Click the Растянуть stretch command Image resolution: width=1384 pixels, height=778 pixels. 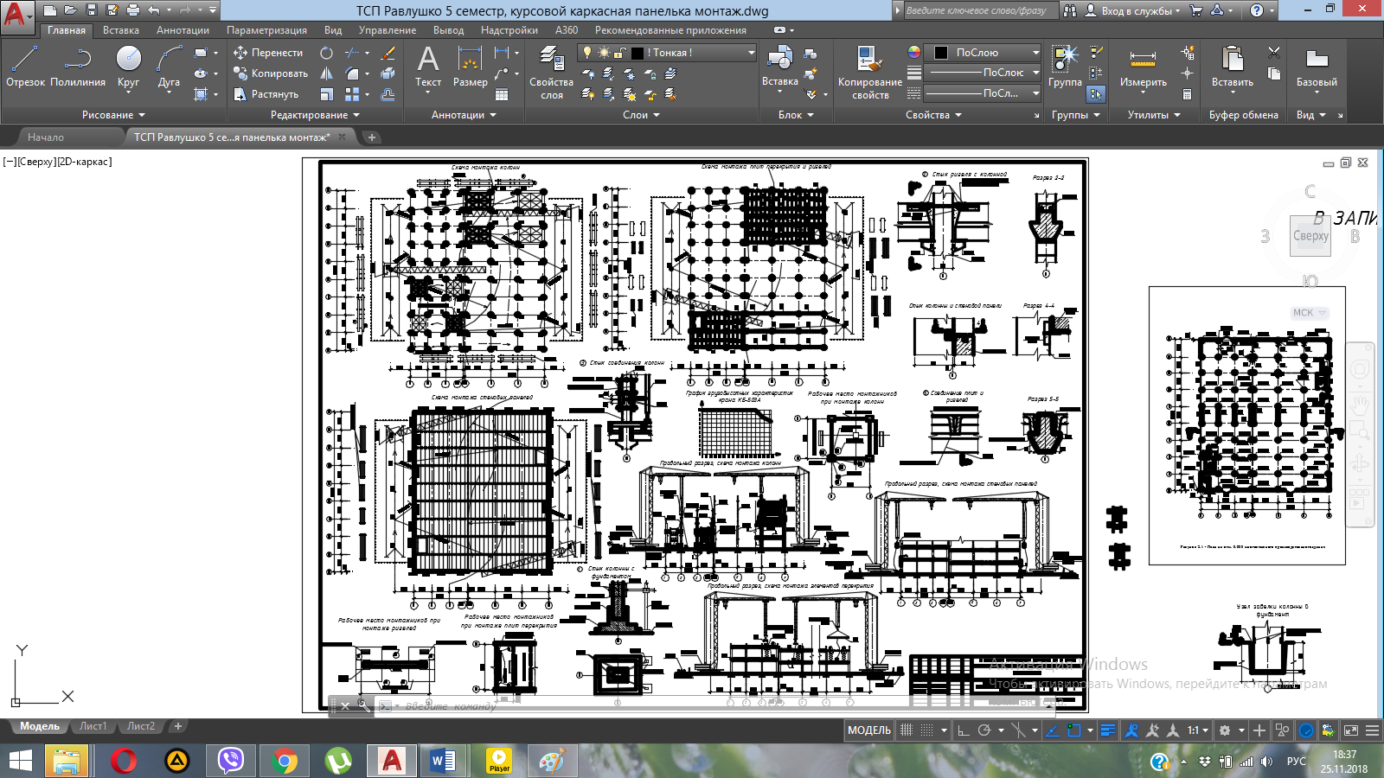point(266,94)
